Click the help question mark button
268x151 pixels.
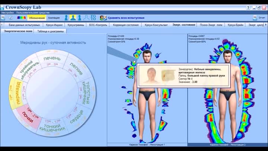tap(248, 8)
